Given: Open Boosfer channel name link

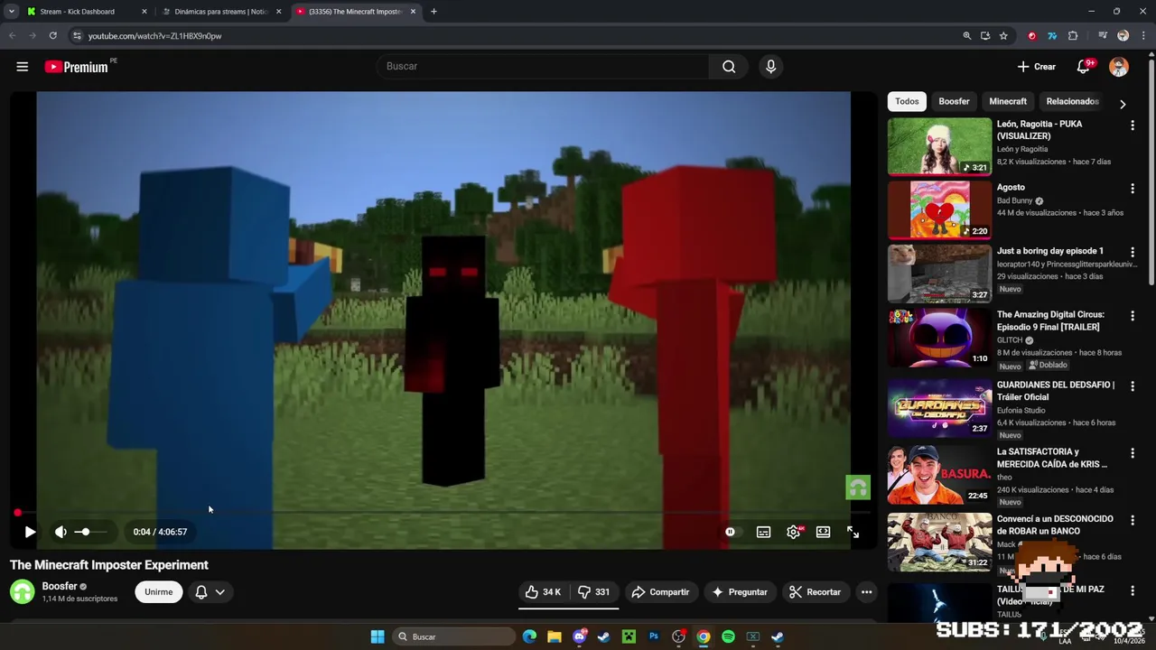Looking at the screenshot, I should pyautogui.click(x=60, y=587).
